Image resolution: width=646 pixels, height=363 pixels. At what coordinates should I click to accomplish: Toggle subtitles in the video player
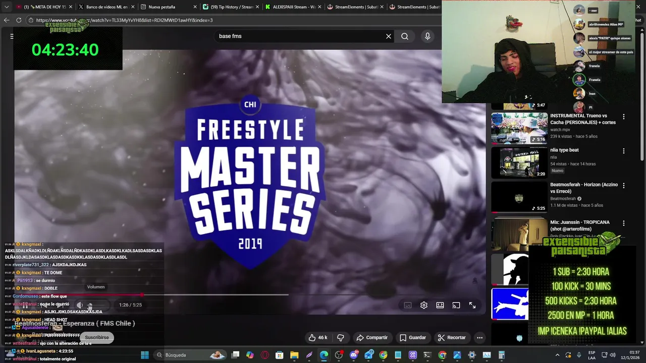[x=408, y=305]
